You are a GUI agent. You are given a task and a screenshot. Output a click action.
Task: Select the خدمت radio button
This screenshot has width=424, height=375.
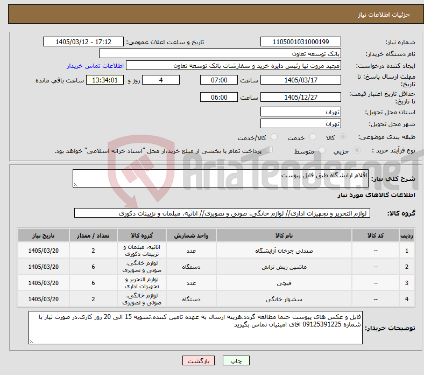click(313, 137)
